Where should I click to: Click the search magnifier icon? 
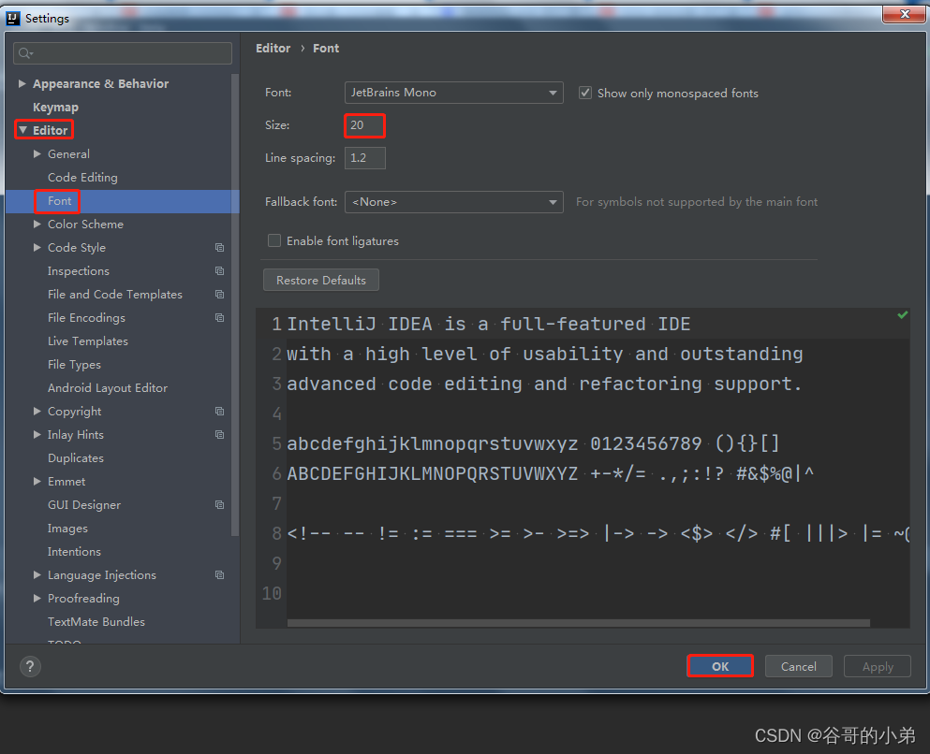[25, 53]
